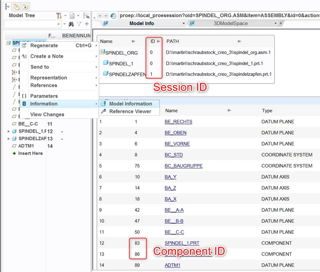
Task: Select View Changes menu entry
Action: [x=59, y=115]
